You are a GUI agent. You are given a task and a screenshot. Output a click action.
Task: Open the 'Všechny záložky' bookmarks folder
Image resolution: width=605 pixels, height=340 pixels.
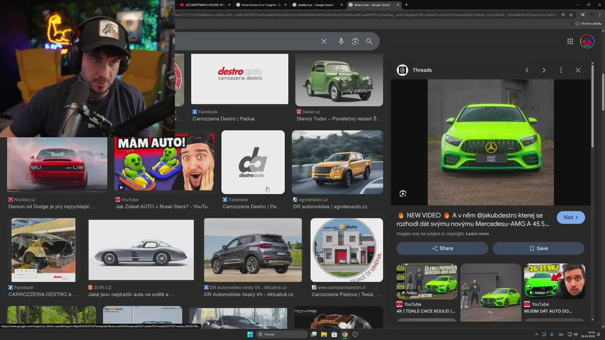click(588, 24)
